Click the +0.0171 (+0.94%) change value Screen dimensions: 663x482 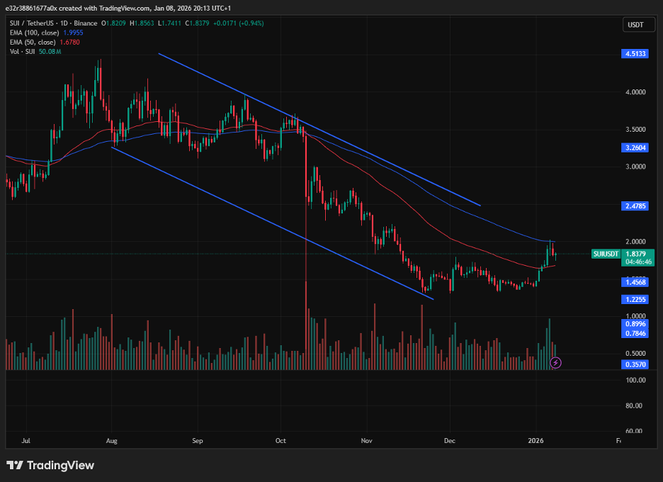pyautogui.click(x=238, y=23)
